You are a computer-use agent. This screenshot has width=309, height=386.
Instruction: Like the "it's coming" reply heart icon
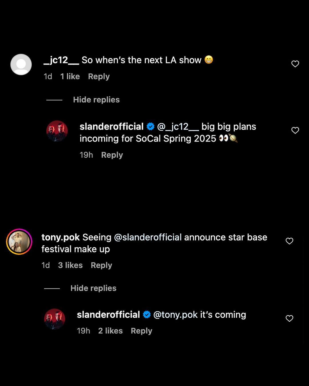point(289,318)
